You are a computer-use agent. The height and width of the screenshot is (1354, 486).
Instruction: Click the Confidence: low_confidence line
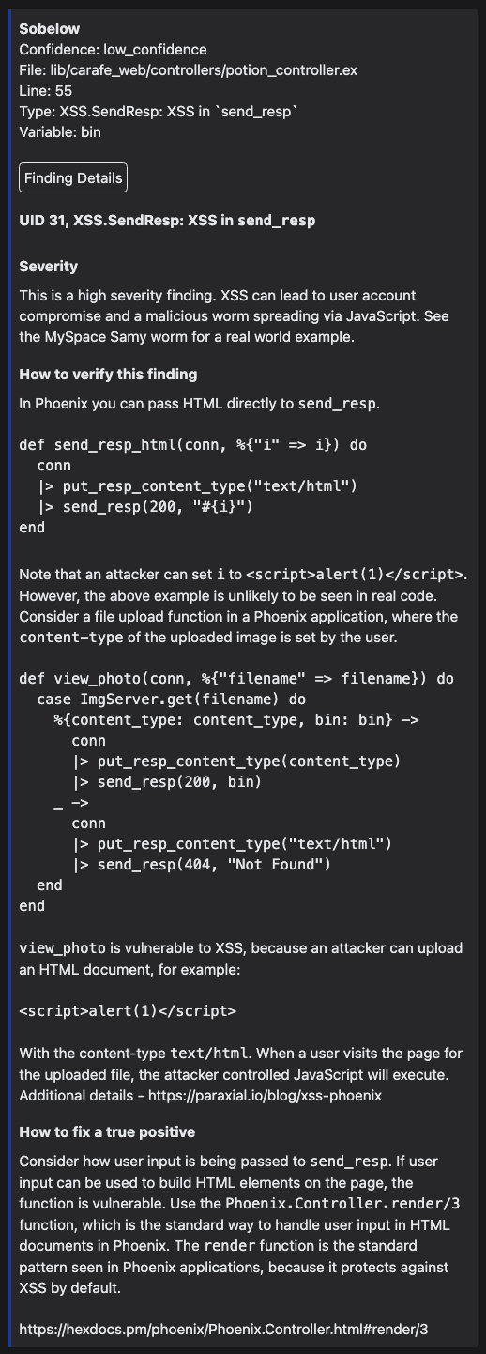(113, 49)
